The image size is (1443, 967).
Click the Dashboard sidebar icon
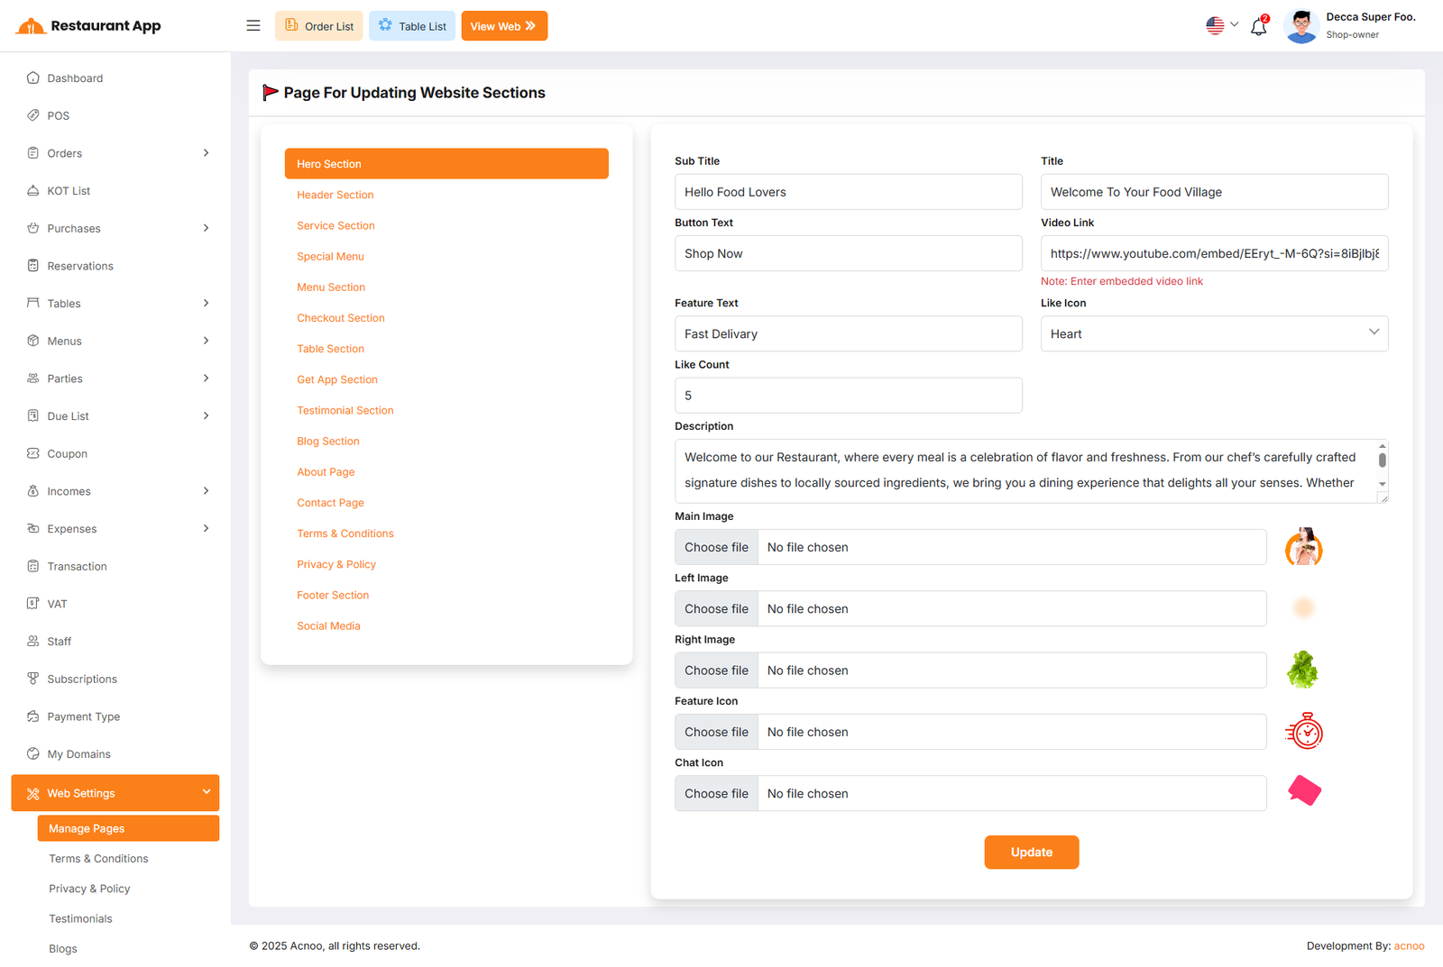point(33,78)
